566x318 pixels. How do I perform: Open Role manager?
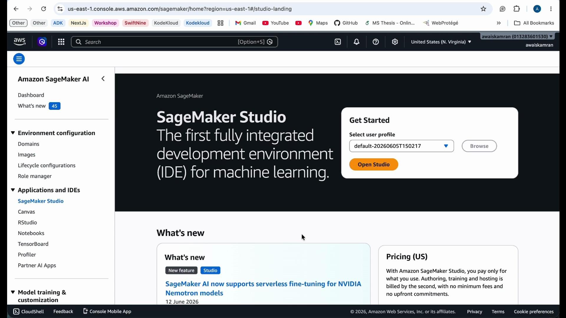click(35, 176)
